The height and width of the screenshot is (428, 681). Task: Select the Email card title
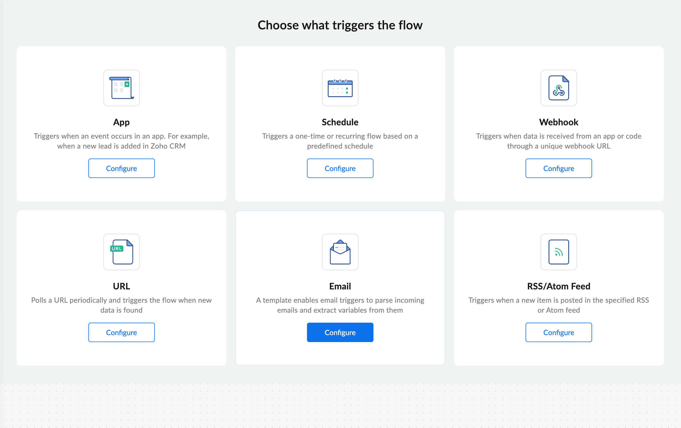(x=340, y=286)
